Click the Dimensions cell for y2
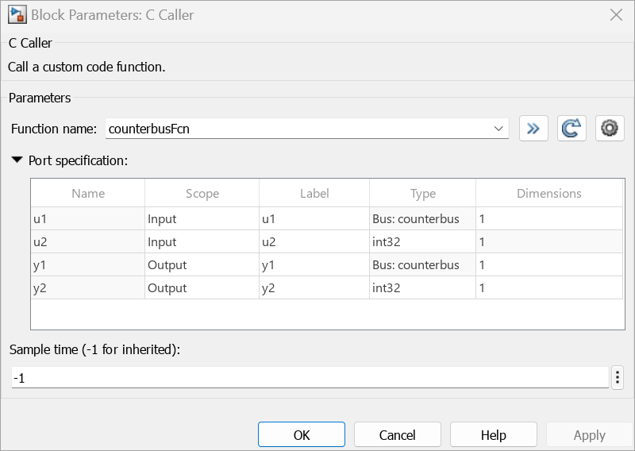Screen dimensions: 635x451 click(548, 288)
